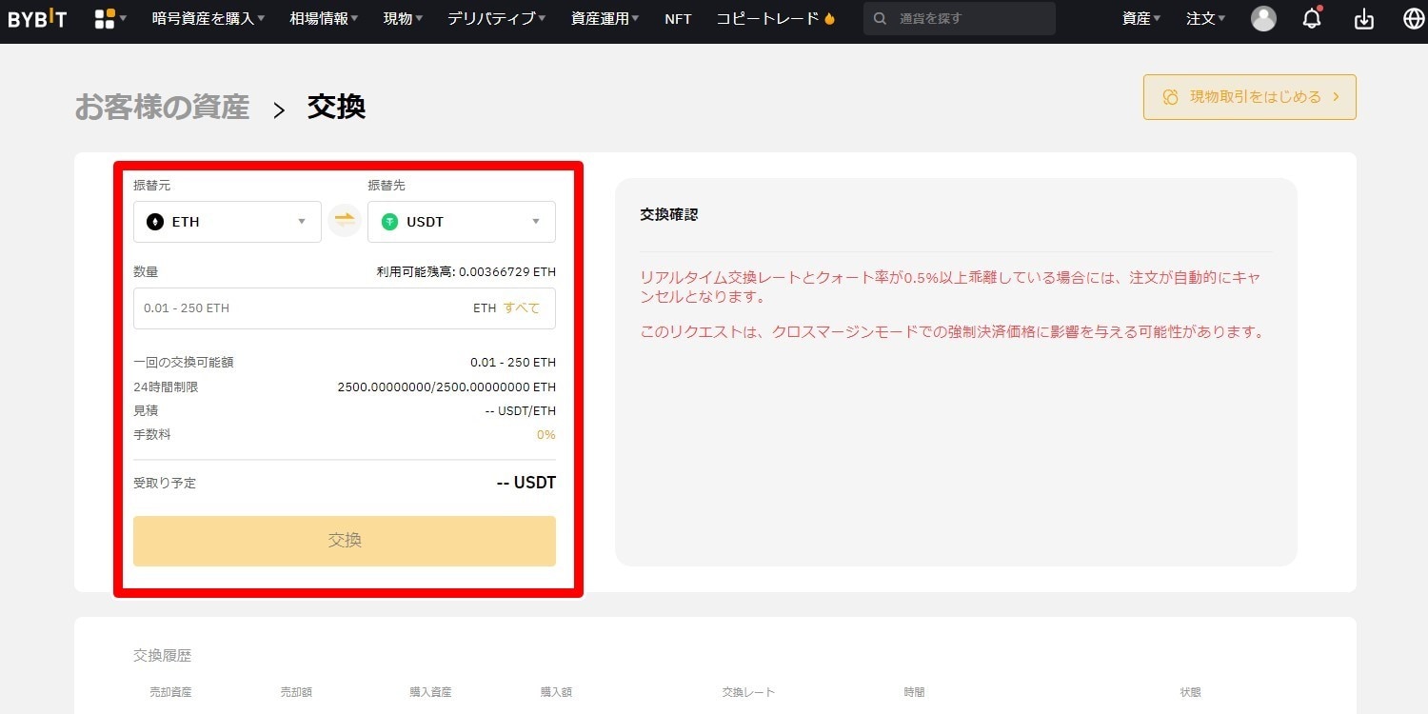Screen dimensions: 1428x714
Task: Click the 0% fee value
Action: [546, 435]
